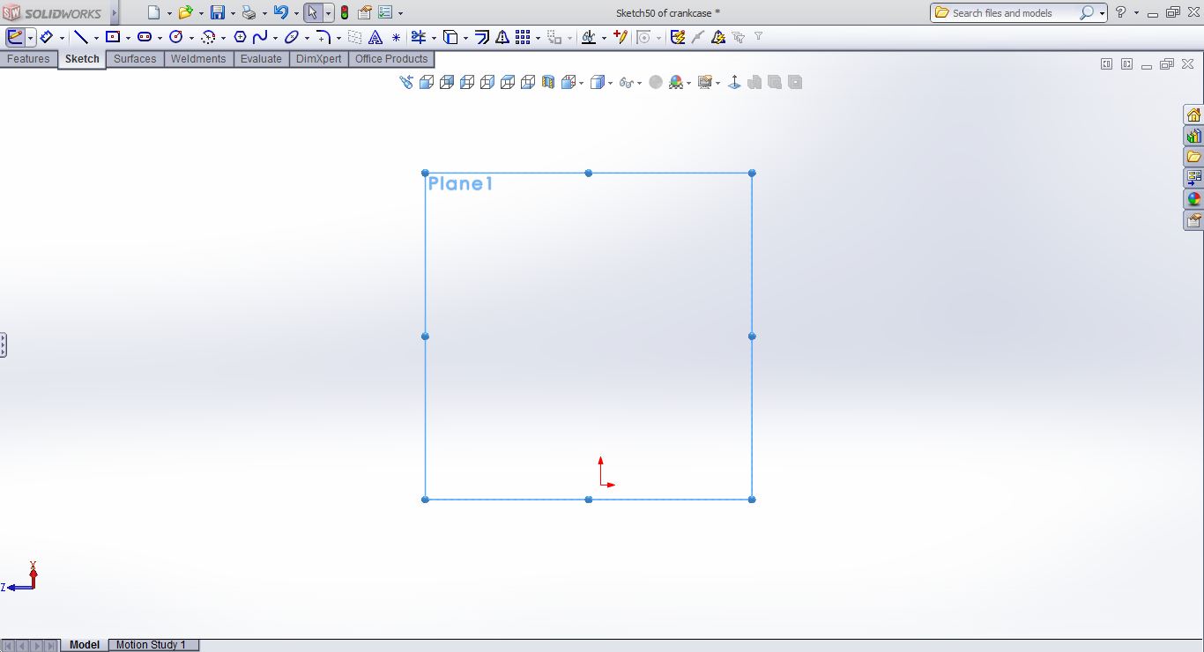Choose the Polygon sketch tool
The width and height of the screenshot is (1204, 652).
point(240,37)
